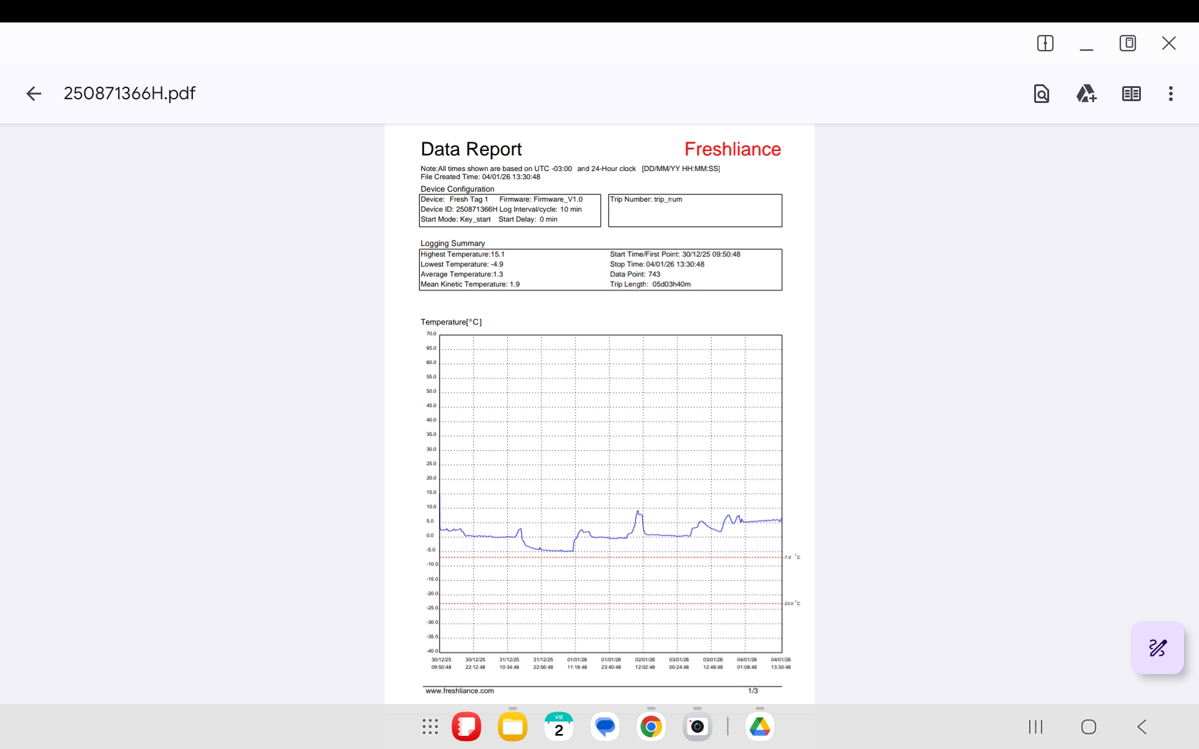
Task: Open split-screen window mode icon
Action: (1045, 43)
